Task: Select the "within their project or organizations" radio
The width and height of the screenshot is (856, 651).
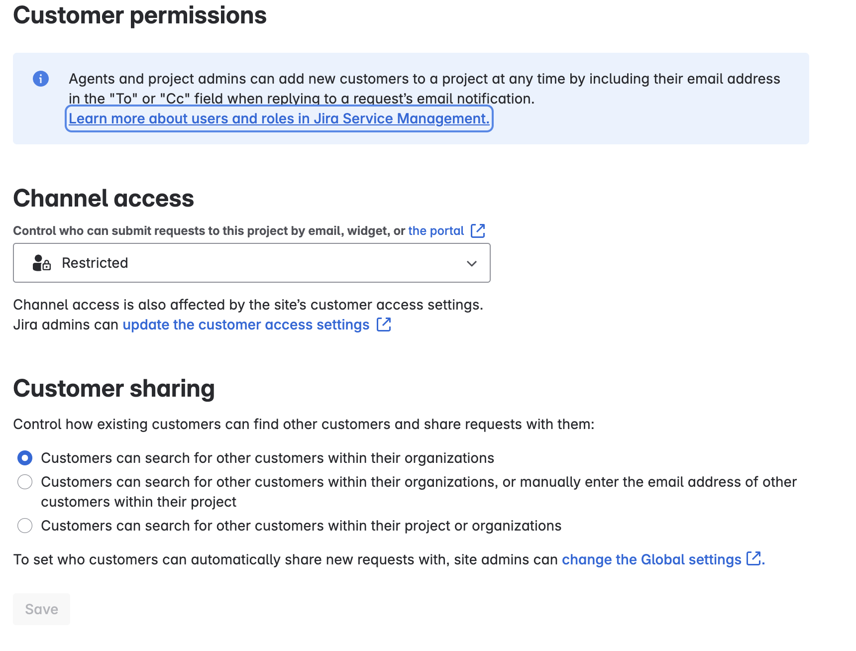Action: click(x=25, y=526)
